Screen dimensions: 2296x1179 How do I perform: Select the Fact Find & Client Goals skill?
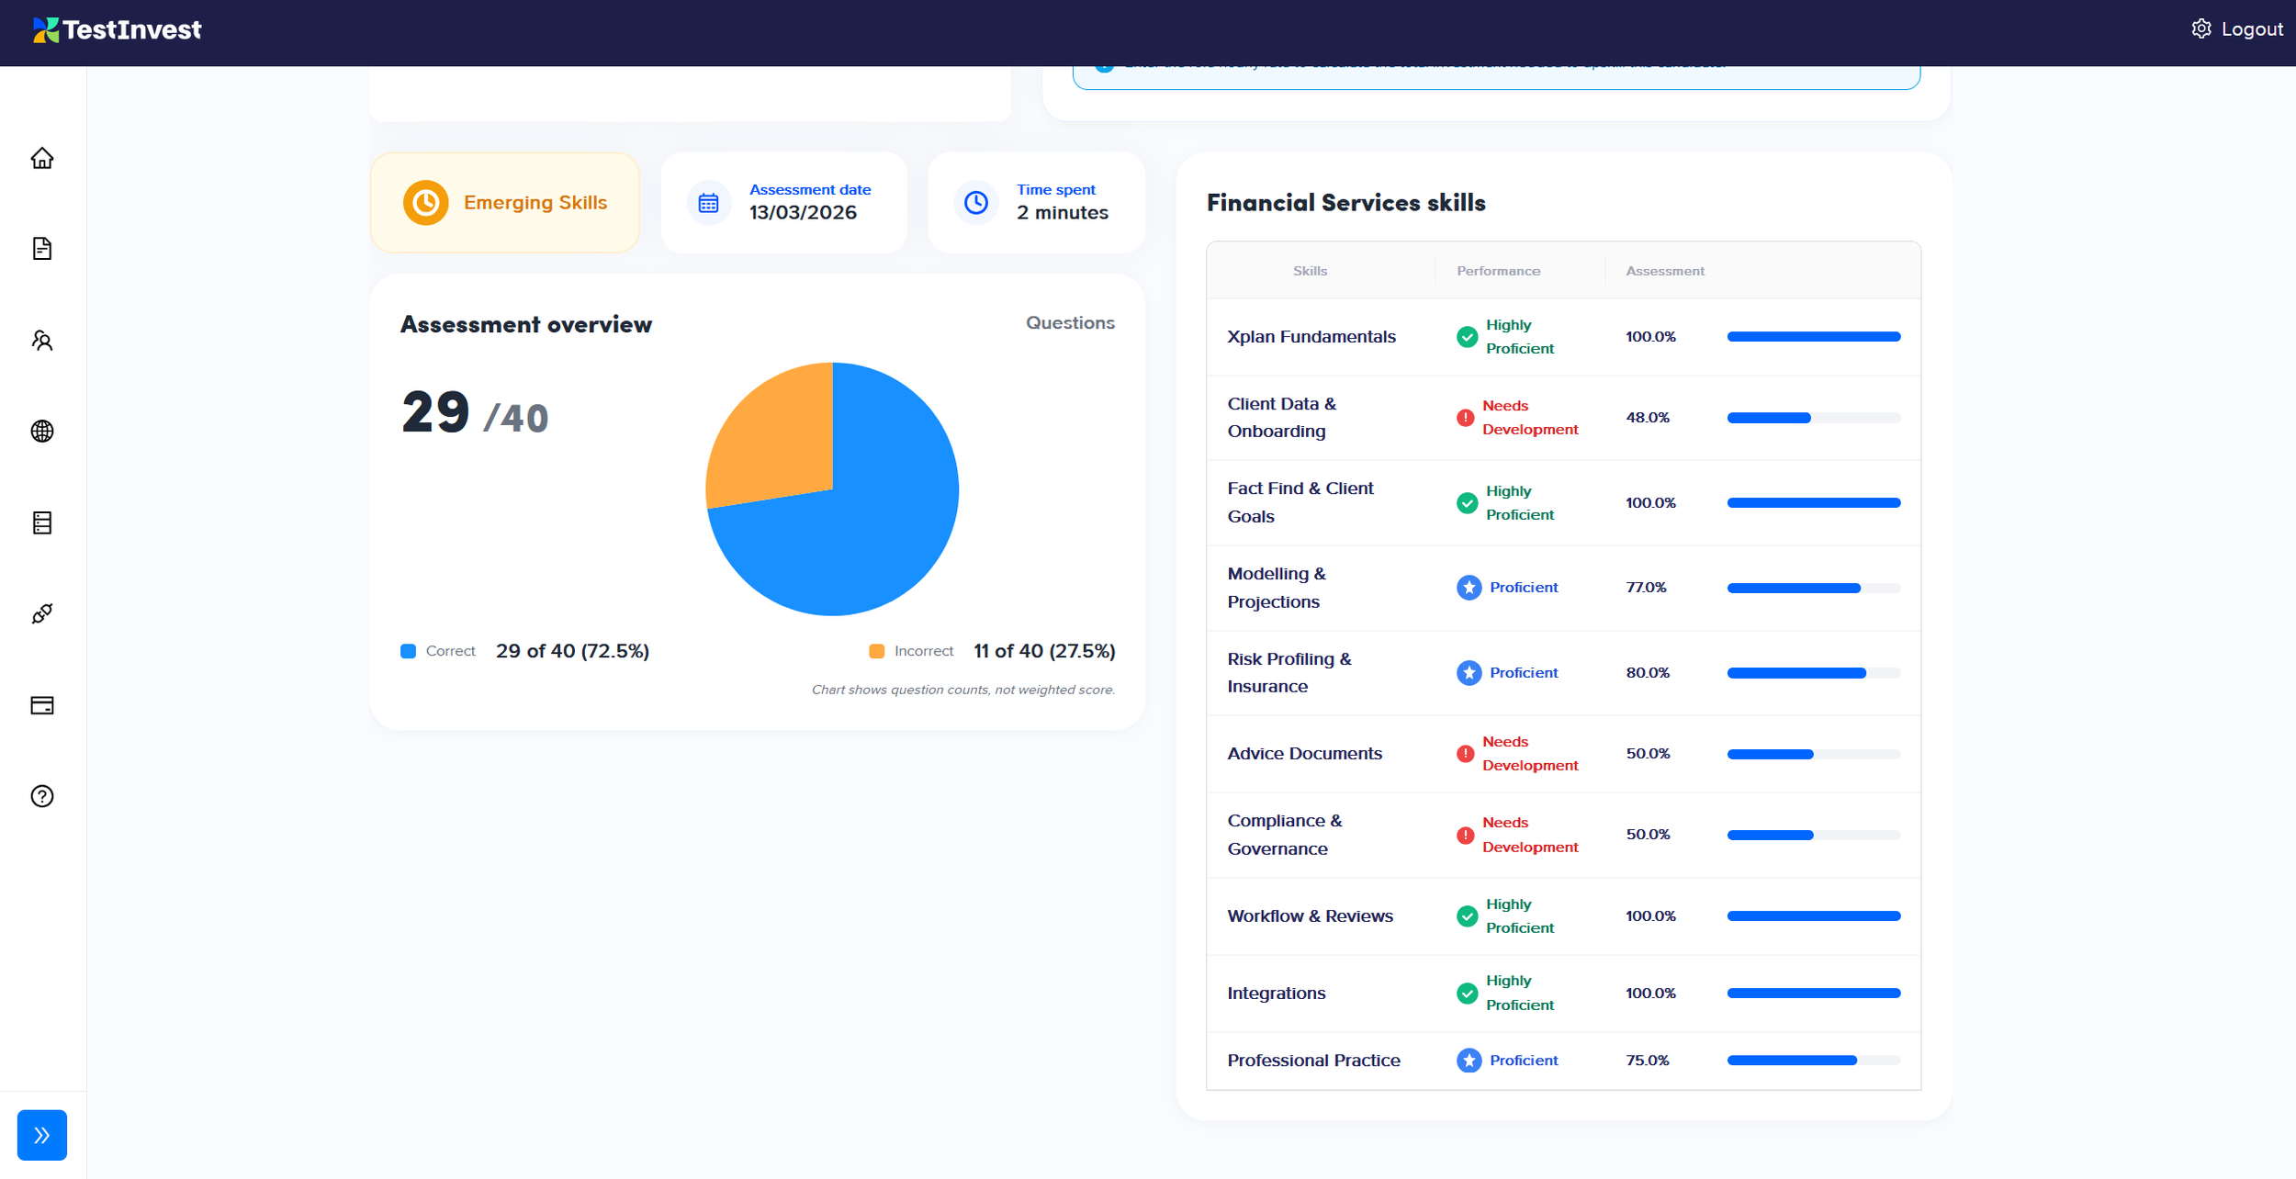click(1300, 502)
